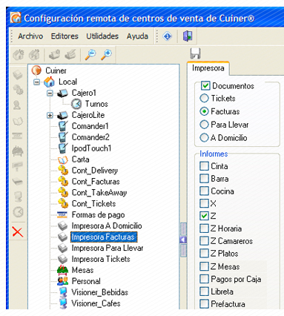This screenshot has height=316, width=284.
Task: Check the Pagos por Caja checkbox
Action: coord(204,279)
